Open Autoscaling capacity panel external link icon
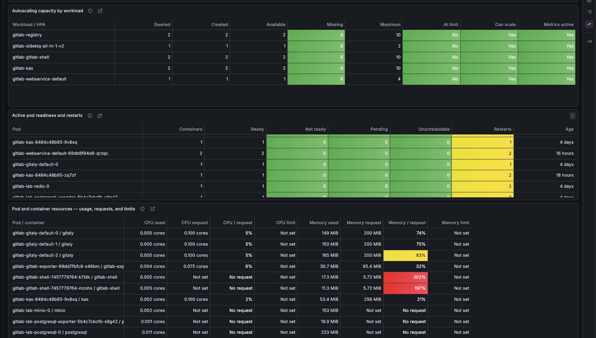The height and width of the screenshot is (338, 596). [x=100, y=11]
